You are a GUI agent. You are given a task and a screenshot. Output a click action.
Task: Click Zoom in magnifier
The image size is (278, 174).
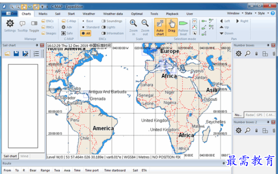[133, 27]
